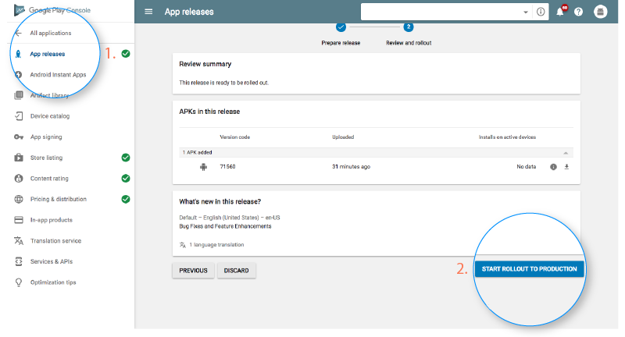The width and height of the screenshot is (625, 337).
Task: Open the hamburger menu next to App releases
Action: click(x=148, y=12)
